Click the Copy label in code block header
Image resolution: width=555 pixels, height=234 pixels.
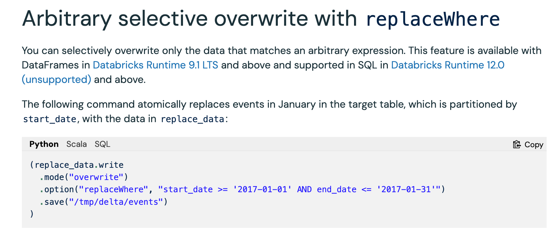pos(534,145)
